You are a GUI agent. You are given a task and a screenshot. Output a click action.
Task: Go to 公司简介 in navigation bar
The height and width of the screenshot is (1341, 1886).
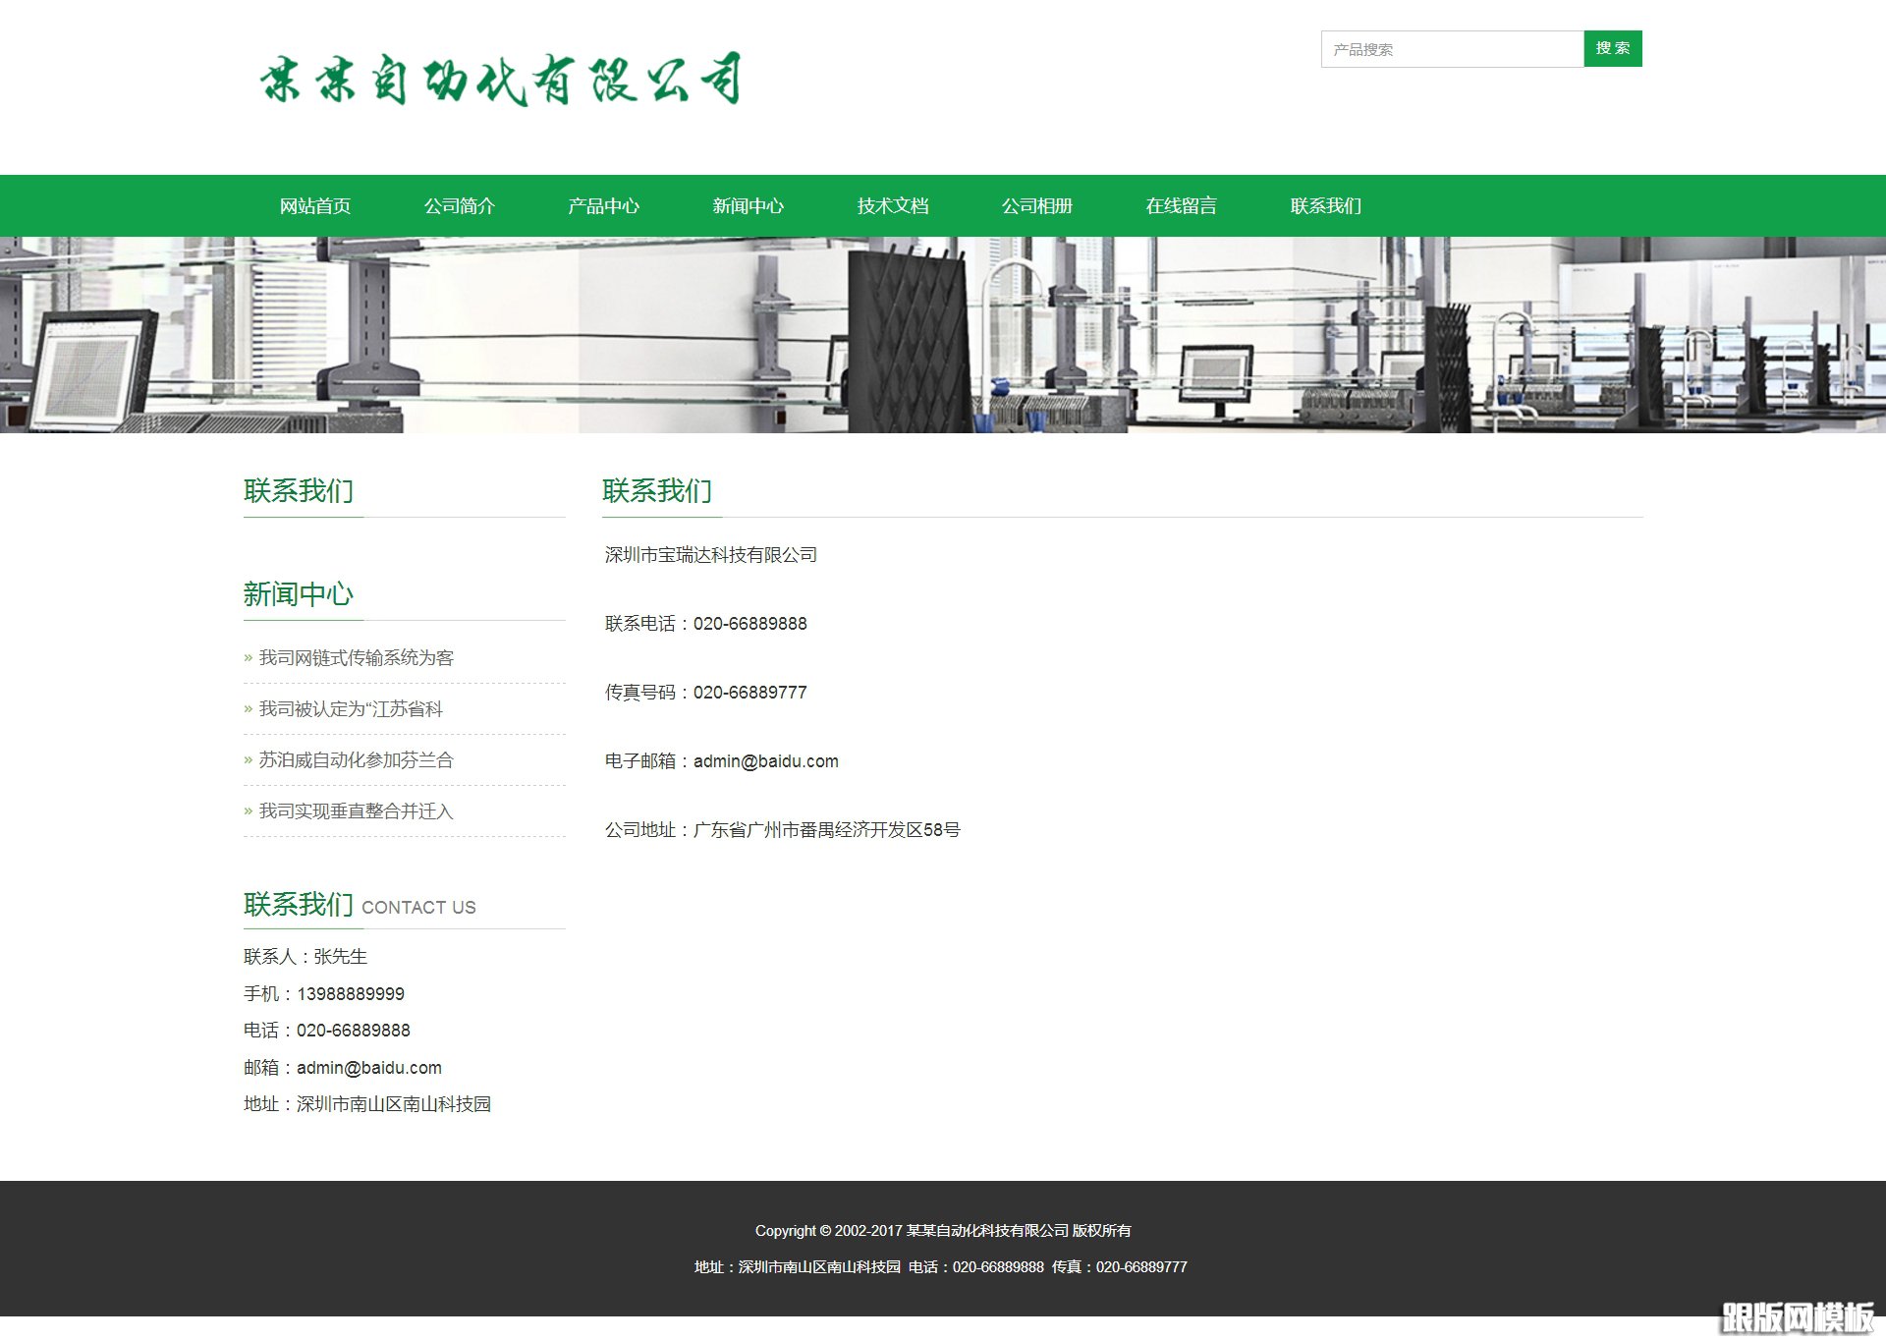pos(459,206)
